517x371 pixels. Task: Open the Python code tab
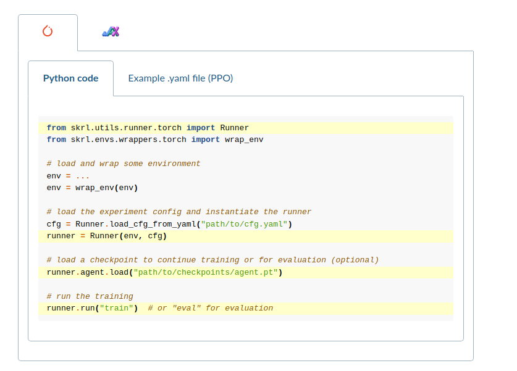pyautogui.click(x=70, y=78)
